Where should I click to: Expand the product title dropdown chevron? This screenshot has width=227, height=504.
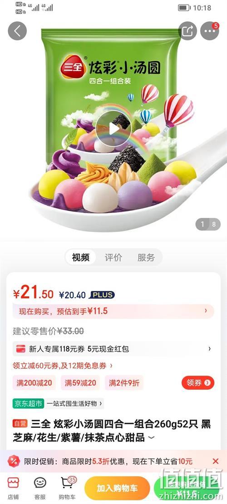point(151,437)
